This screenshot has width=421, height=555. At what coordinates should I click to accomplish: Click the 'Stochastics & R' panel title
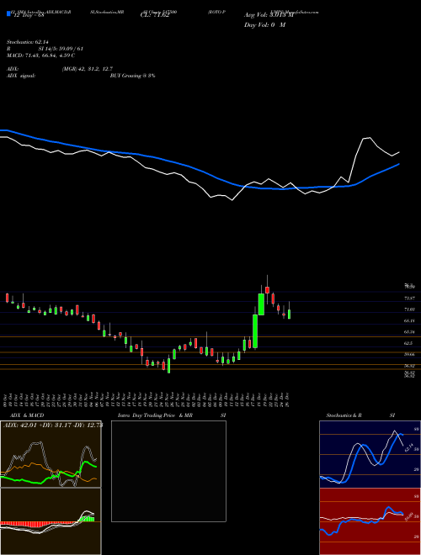(344, 415)
